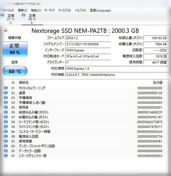Open the 機能(U) menu

point(36,10)
